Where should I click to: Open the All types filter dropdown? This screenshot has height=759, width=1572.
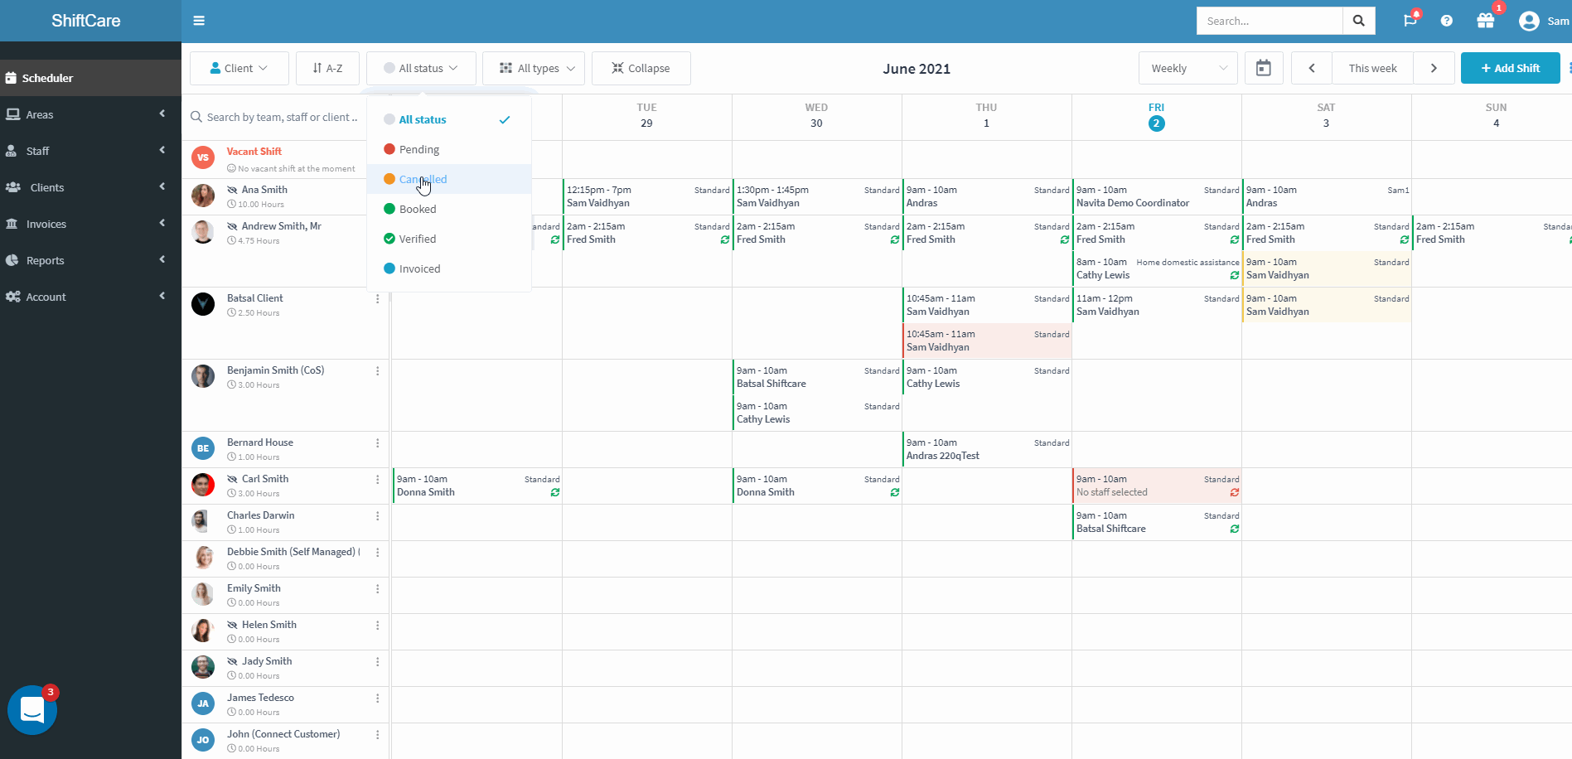point(534,68)
